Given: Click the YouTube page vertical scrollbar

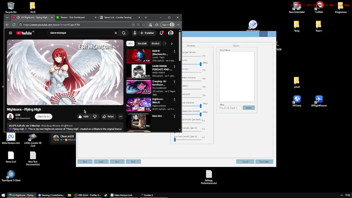Looking at the screenshot, I should point(180,47).
